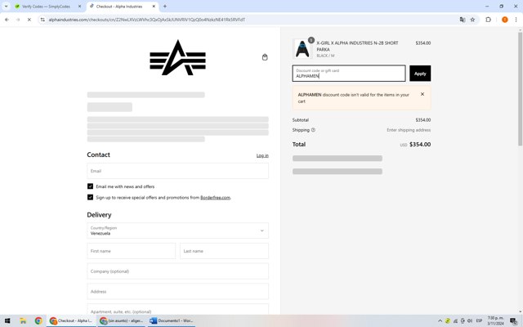523x327 pixels.
Task: Click the address bar URL
Action: coord(147,20)
